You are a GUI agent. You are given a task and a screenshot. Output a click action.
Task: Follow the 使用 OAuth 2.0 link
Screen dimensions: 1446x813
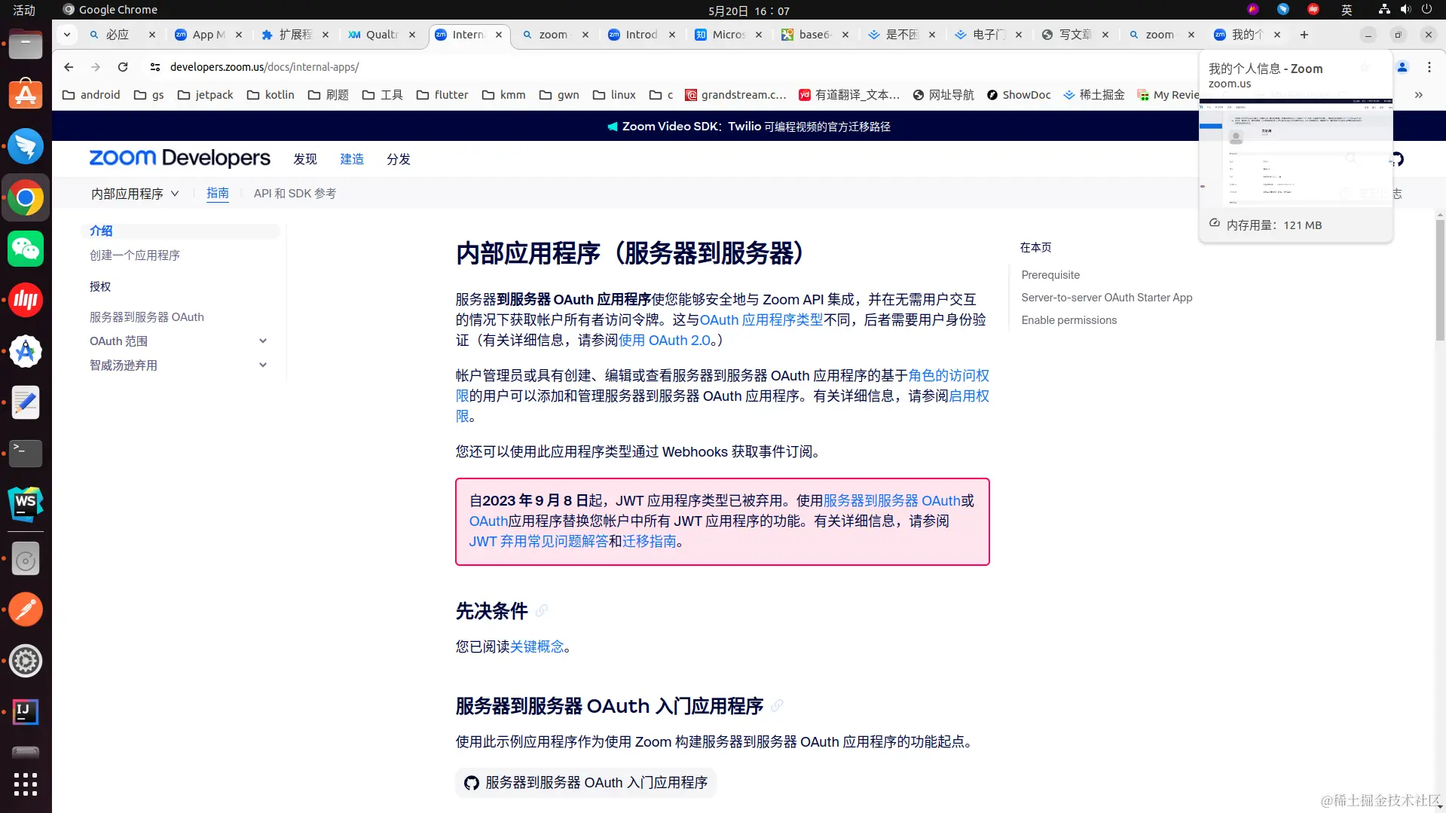[665, 341]
